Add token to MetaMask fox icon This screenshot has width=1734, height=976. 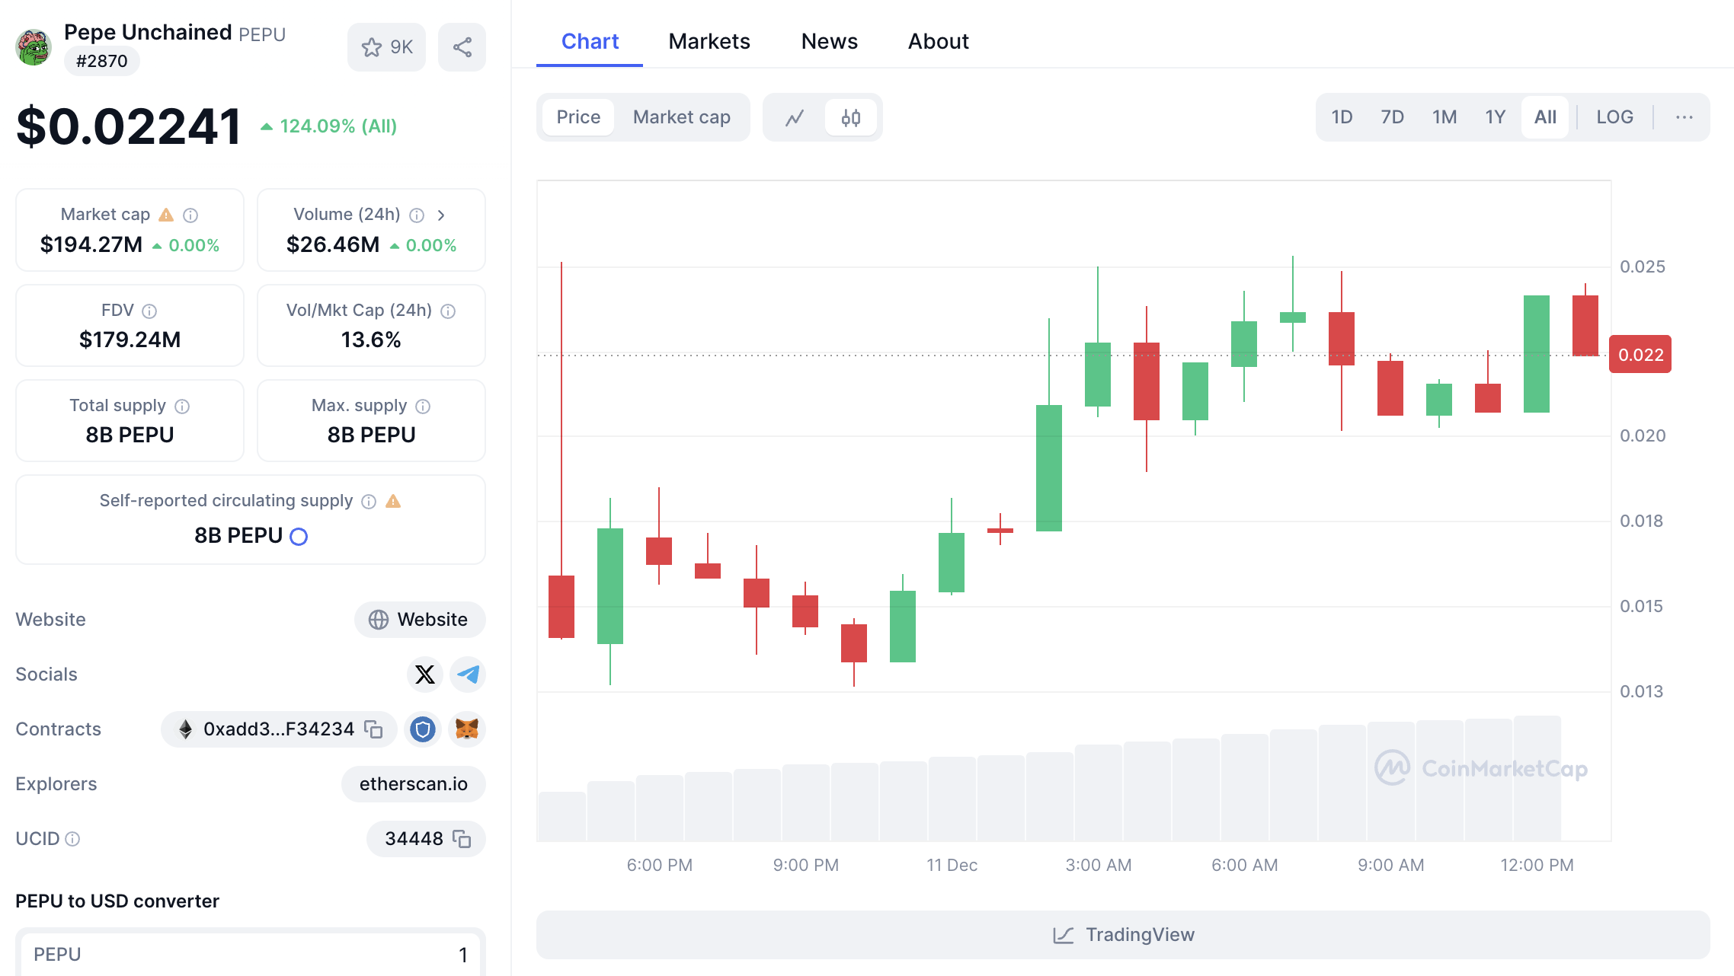click(x=467, y=729)
